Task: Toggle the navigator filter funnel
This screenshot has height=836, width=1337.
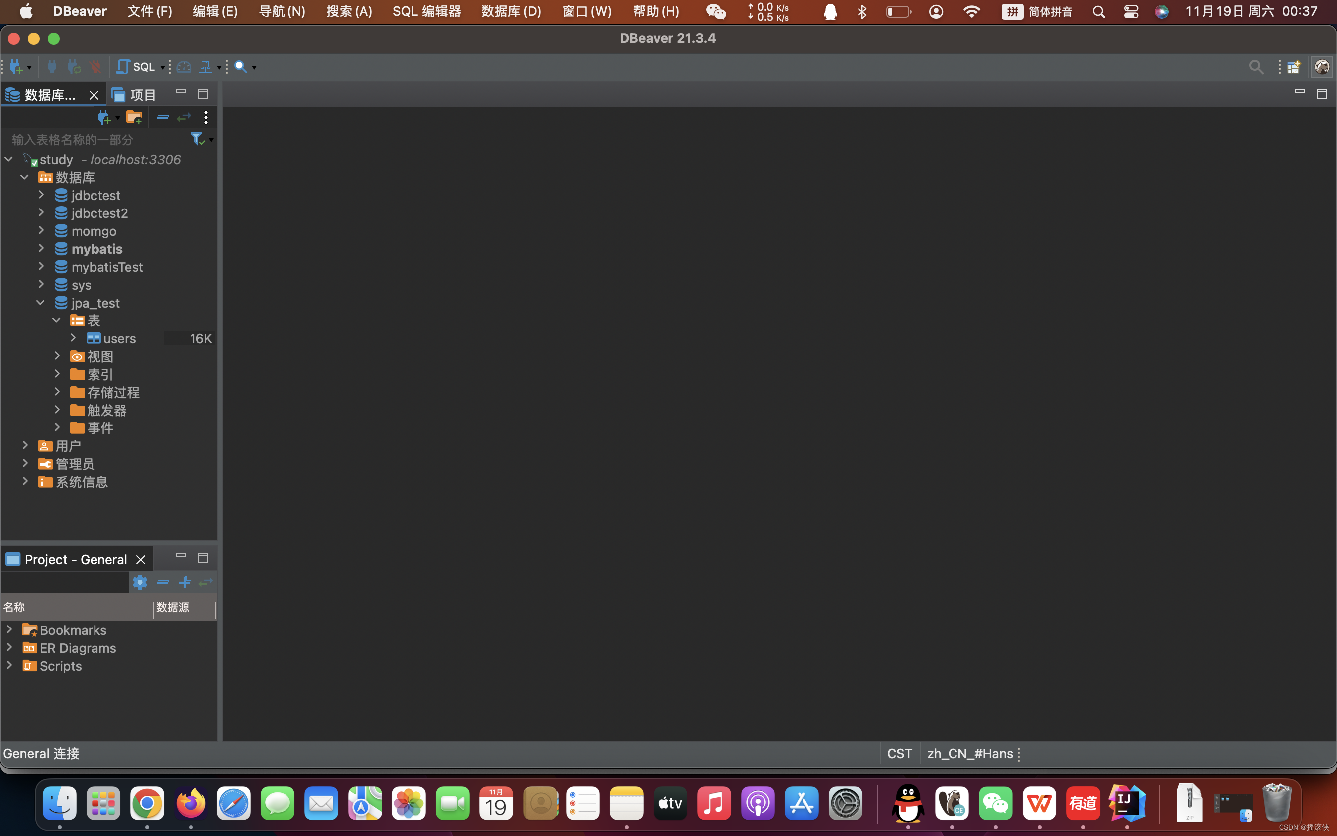Action: click(x=196, y=139)
